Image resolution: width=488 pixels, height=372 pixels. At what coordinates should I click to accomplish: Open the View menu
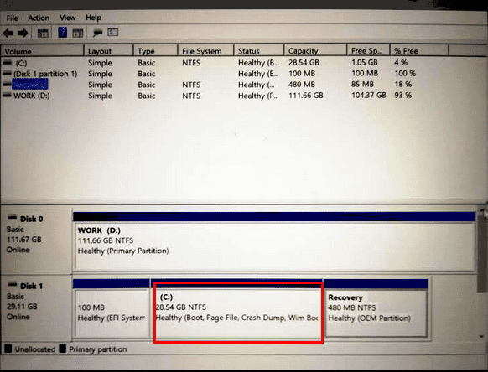coord(68,18)
